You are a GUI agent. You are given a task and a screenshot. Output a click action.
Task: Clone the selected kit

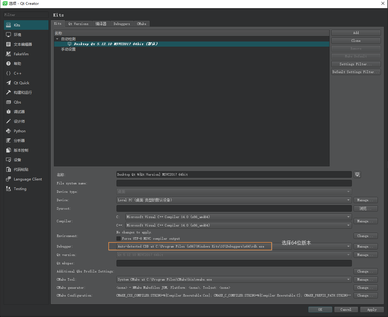356,40
